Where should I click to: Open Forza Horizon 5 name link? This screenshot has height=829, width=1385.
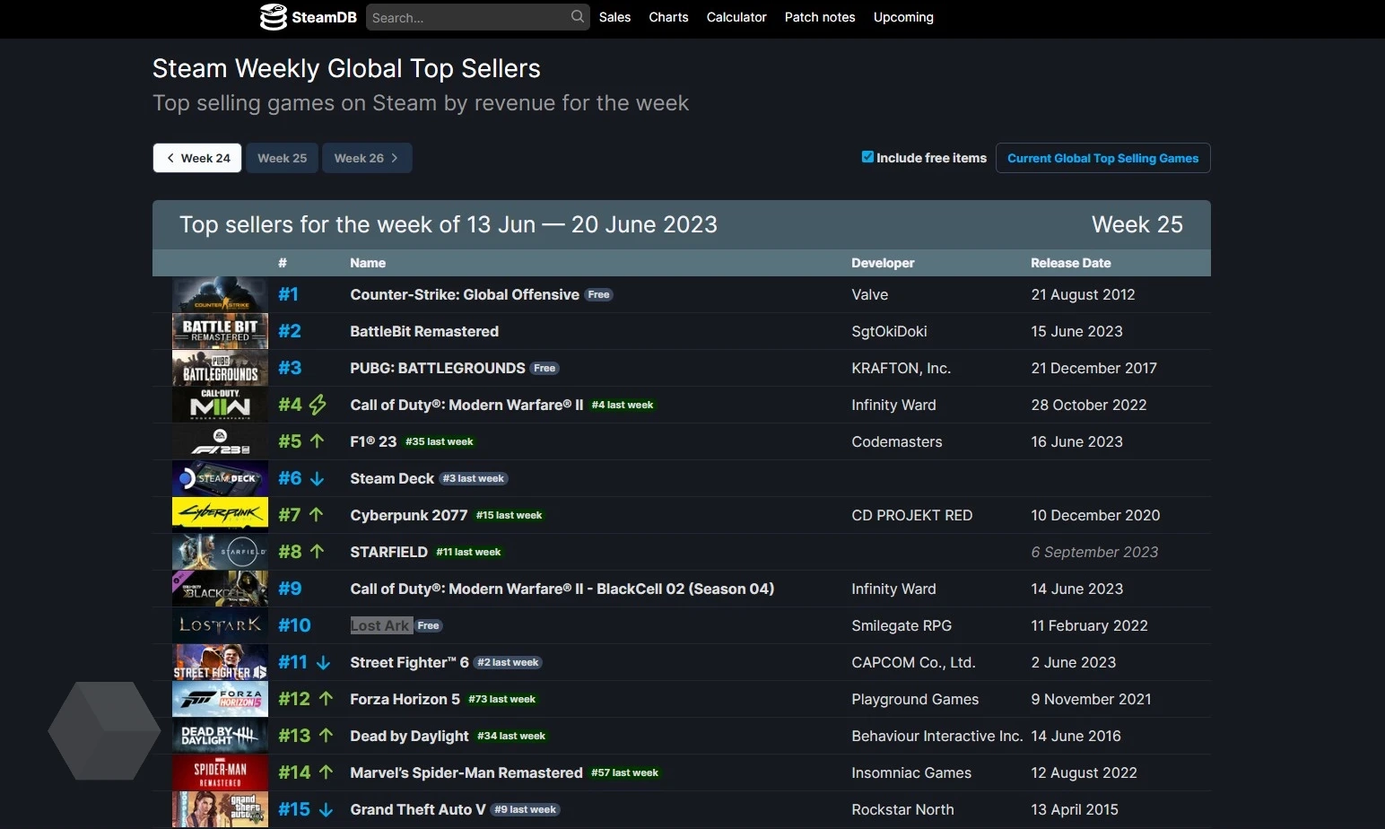(405, 699)
